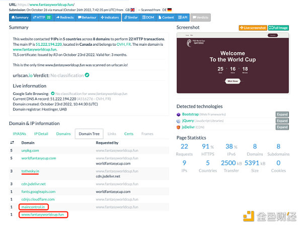Select the IP Detail tab
302x227 pixels.
(41, 134)
